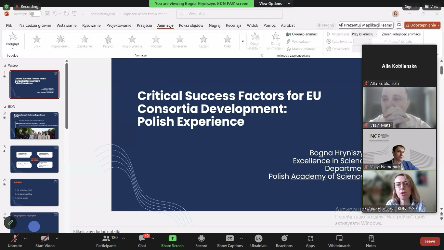
Task: Open the Przy kliknięciu start dropdown
Action: click(364, 34)
